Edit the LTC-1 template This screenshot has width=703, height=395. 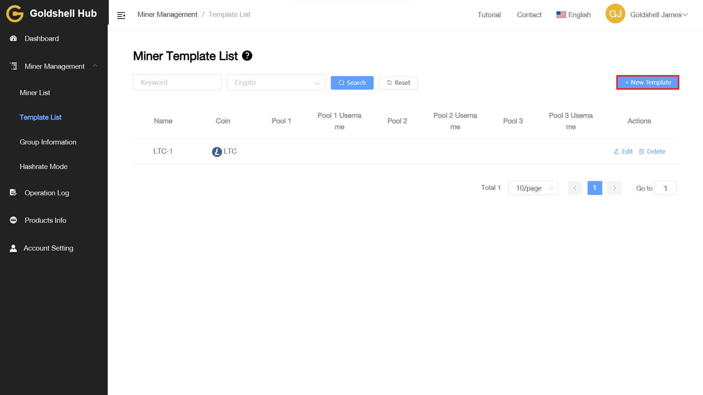(x=624, y=151)
